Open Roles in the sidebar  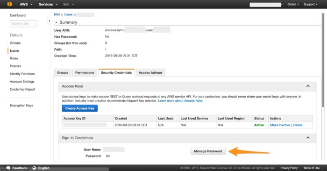pyautogui.click(x=14, y=58)
